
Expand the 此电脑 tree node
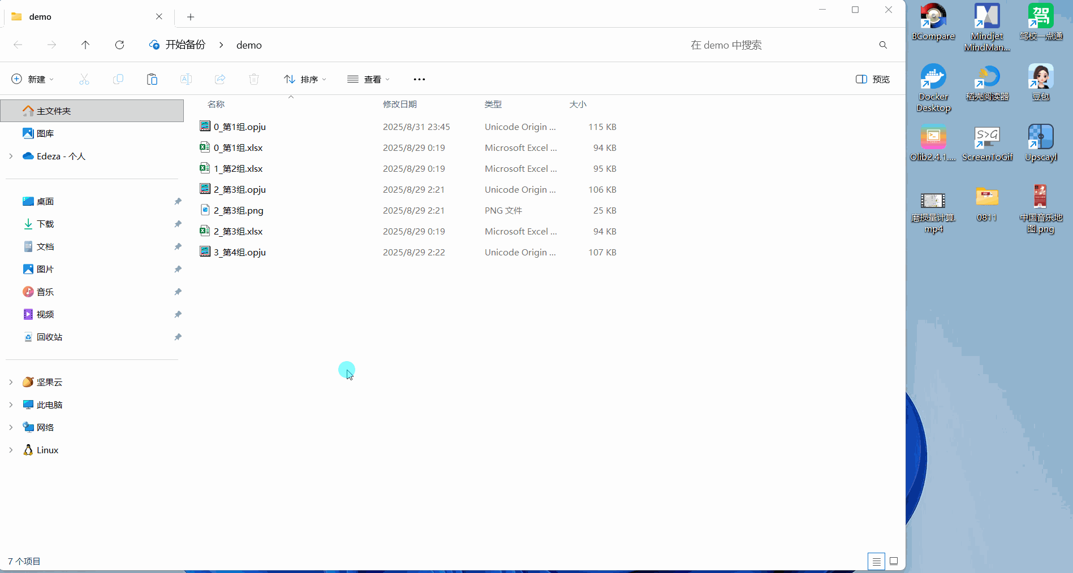pyautogui.click(x=11, y=405)
